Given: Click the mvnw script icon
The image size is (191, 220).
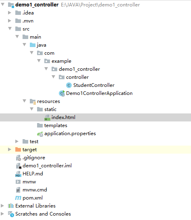Looking at the screenshot, I should (18, 182).
